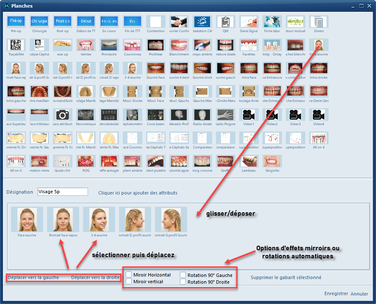Select the Pré-op template icon
The width and height of the screenshot is (376, 304).
(17, 22)
